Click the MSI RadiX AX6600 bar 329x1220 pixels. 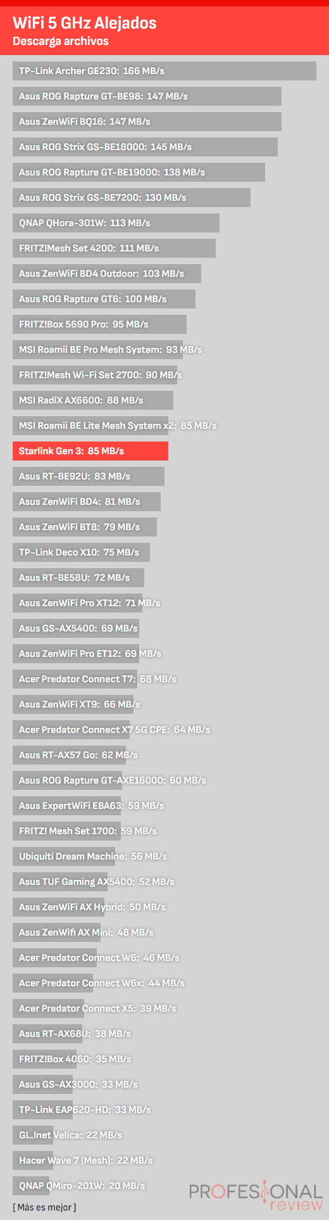point(93,400)
